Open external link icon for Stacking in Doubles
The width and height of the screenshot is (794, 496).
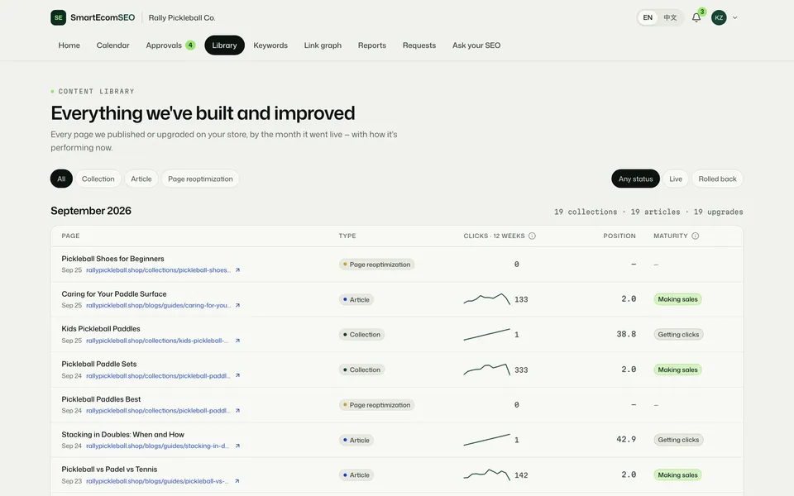[237, 446]
